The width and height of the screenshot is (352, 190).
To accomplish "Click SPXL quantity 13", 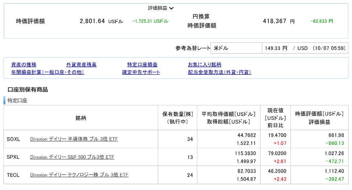I will point(190,157).
